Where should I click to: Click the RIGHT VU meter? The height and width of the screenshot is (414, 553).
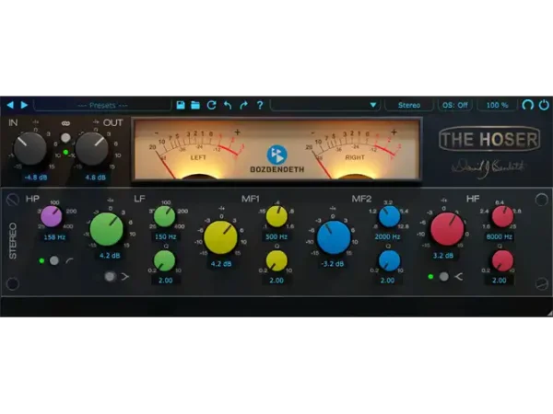point(356,152)
